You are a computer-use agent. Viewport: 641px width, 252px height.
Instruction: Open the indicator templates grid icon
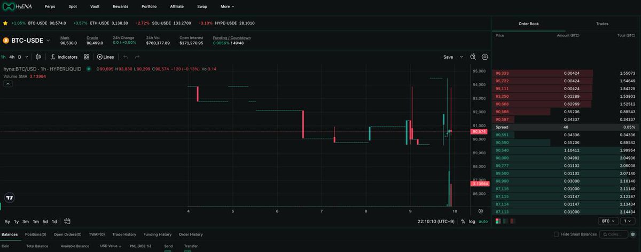point(87,57)
